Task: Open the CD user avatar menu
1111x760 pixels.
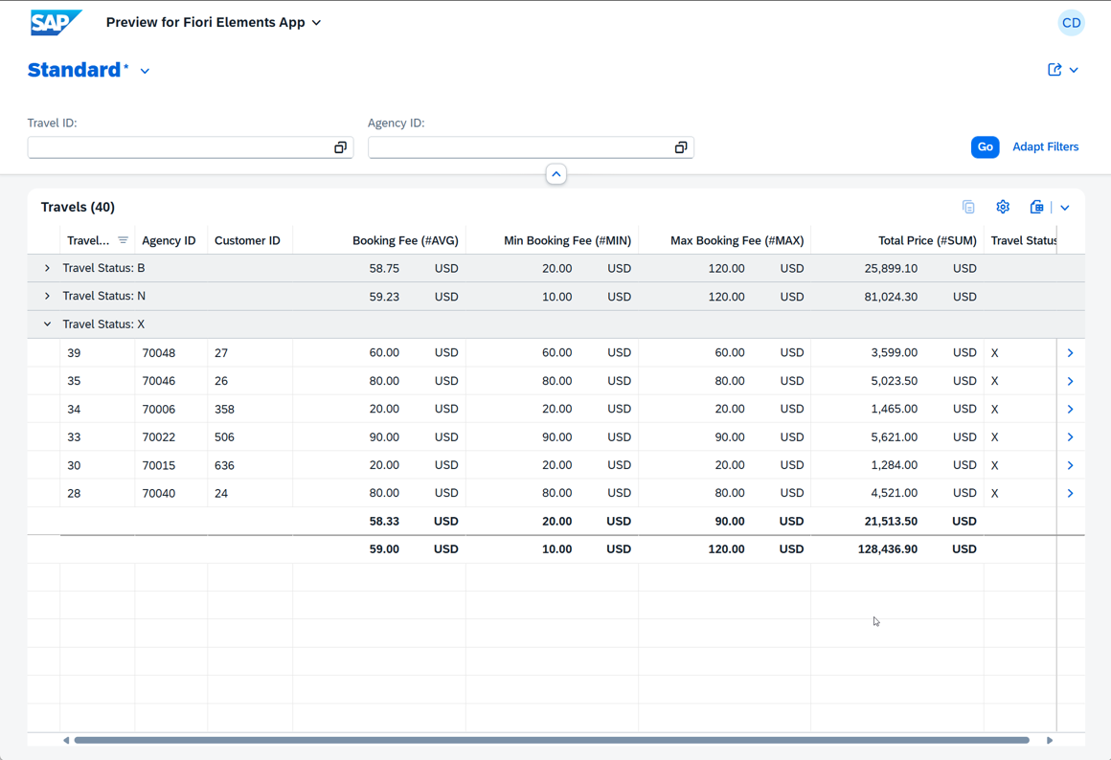Action: (x=1071, y=23)
